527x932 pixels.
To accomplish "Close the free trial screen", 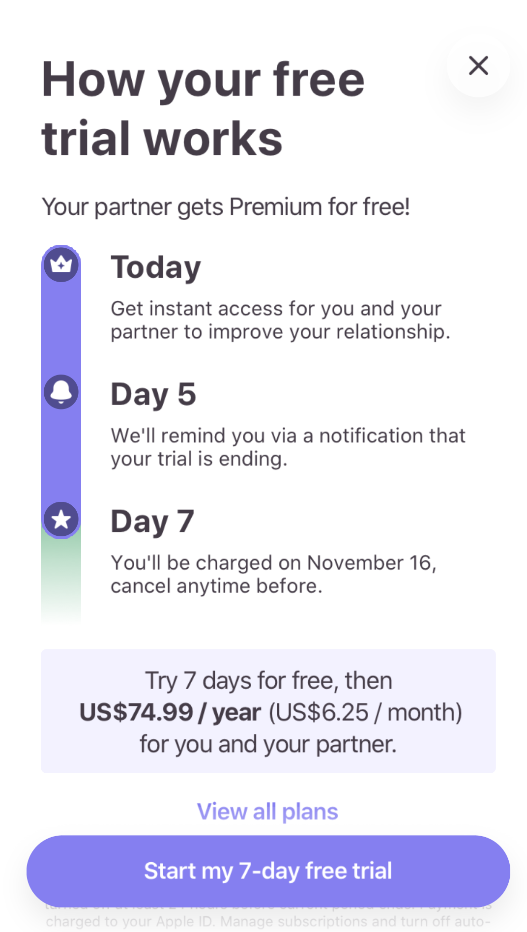I will (478, 65).
